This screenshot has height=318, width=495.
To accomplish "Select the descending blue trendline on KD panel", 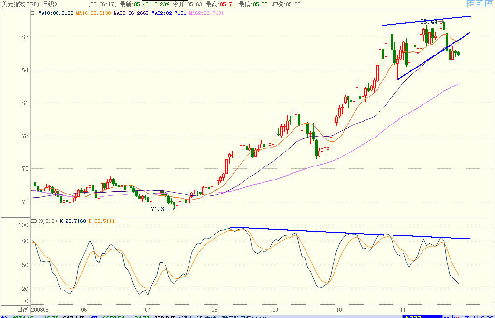I will point(350,233).
